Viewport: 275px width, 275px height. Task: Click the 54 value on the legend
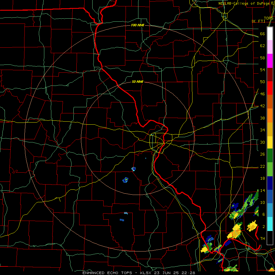(262, 70)
